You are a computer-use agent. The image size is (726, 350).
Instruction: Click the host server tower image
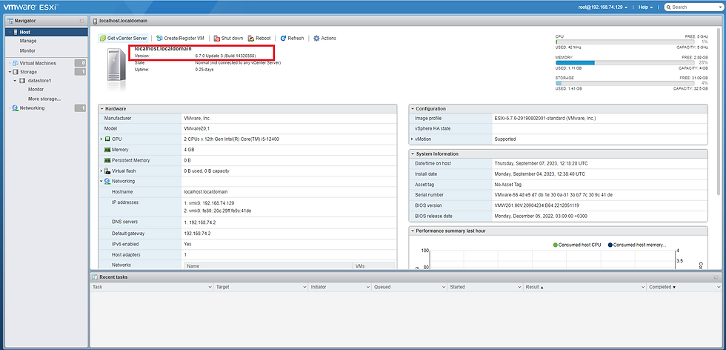(x=118, y=70)
